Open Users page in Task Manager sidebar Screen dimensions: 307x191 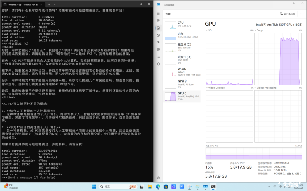coord(158,49)
